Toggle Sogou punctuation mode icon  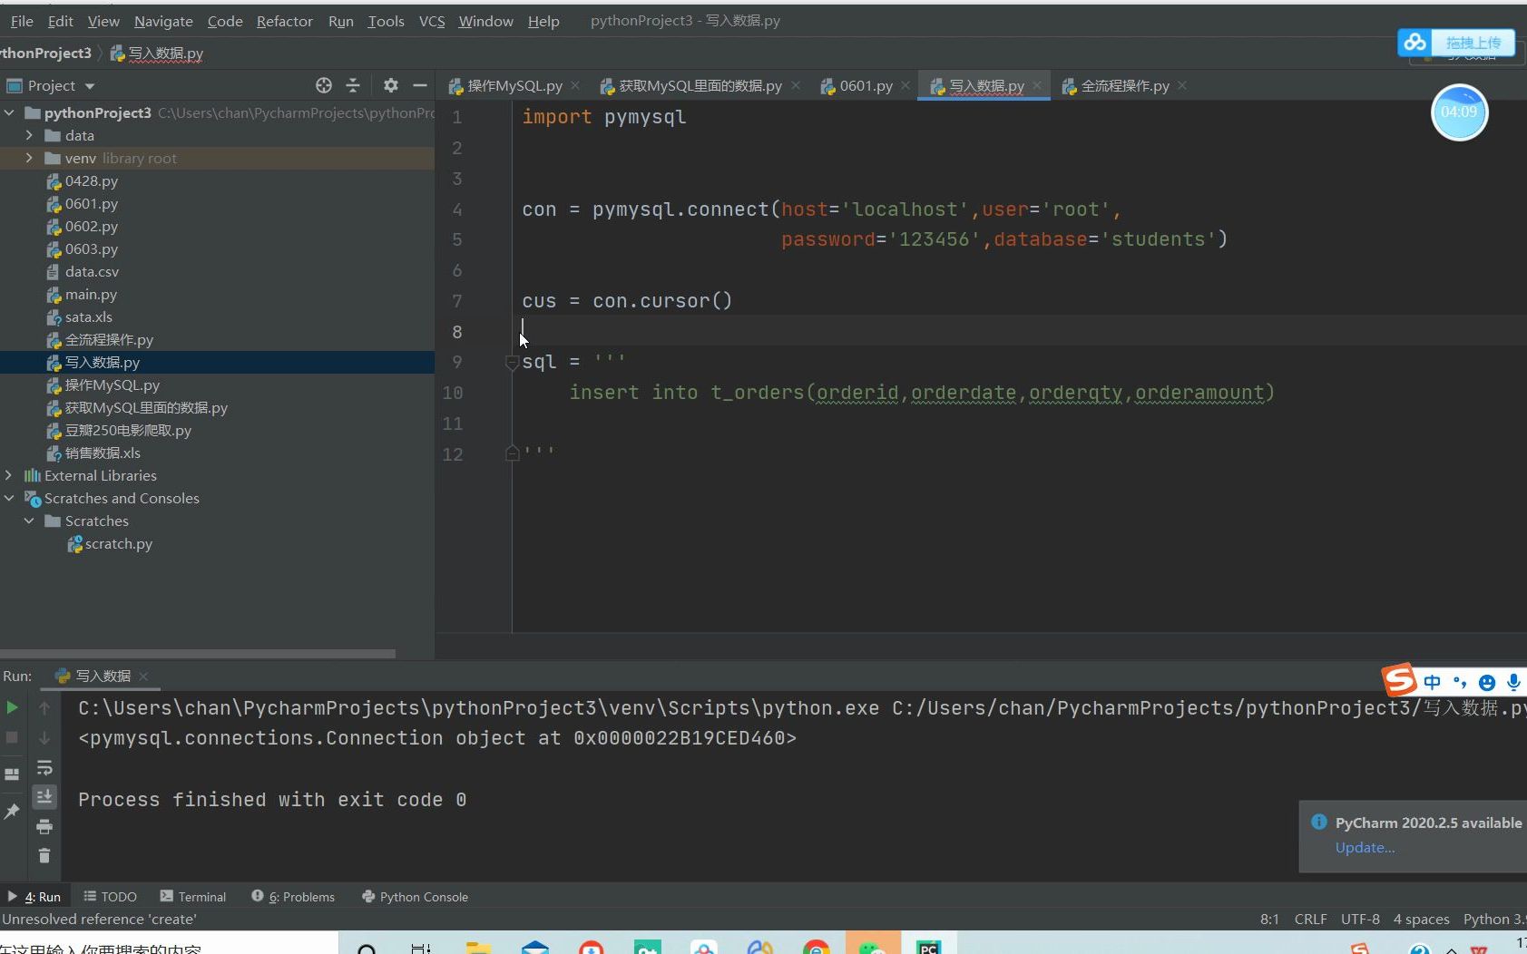click(x=1459, y=683)
